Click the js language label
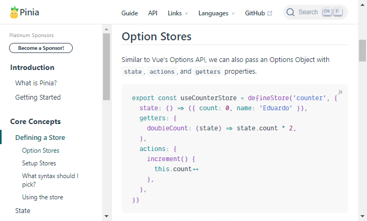367x221 pixels. [340, 92]
